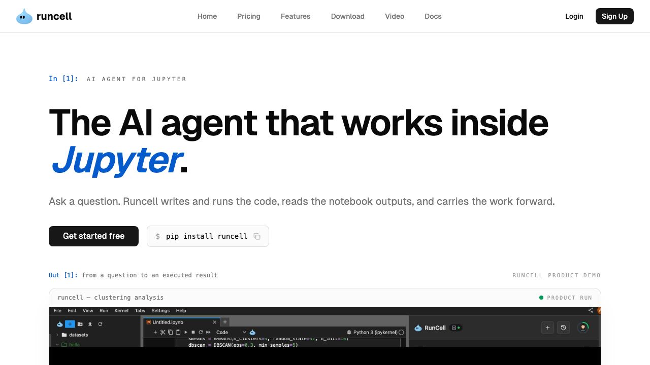Click the Python 3 (ipykernel) kernel name
The width and height of the screenshot is (650, 365).
375,332
